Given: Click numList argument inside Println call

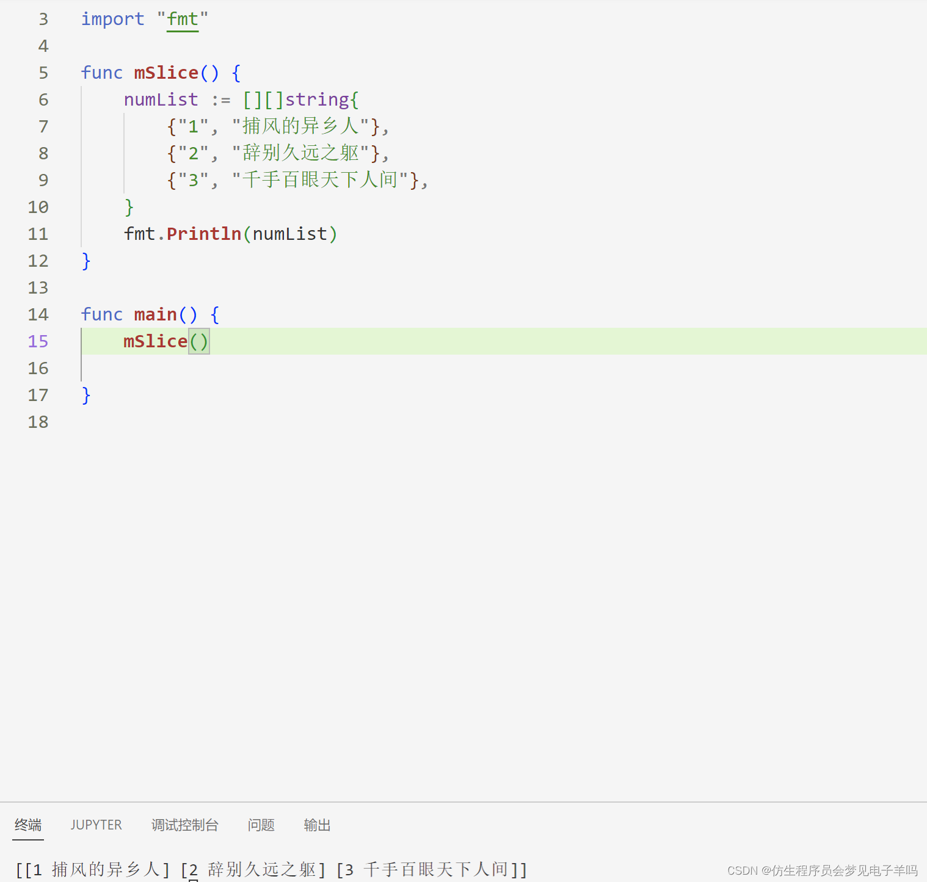Looking at the screenshot, I should coord(290,234).
